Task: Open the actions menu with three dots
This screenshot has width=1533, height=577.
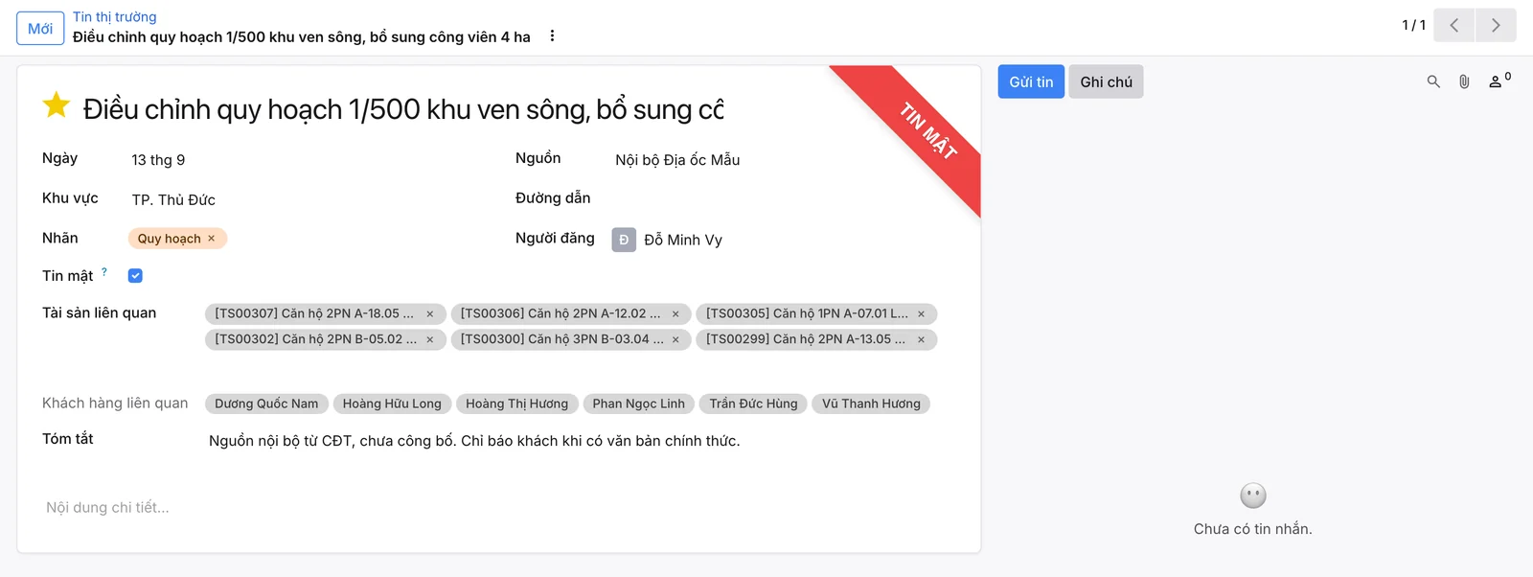Action: coord(552,35)
